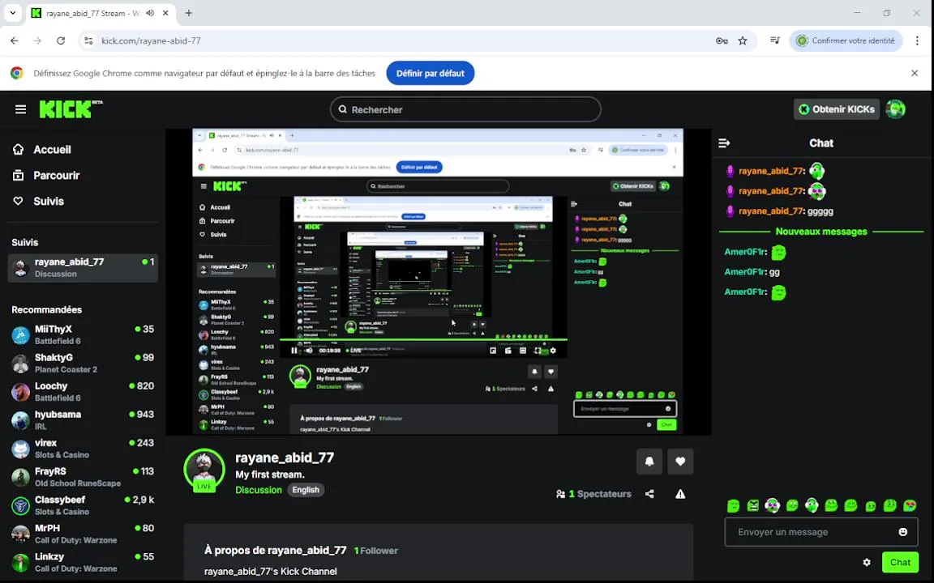
Task: Open Chrome's tab search dropdown arrow
Action: (12, 12)
